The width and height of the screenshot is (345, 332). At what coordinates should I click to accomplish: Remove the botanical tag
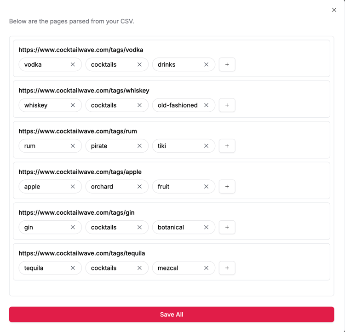(206, 227)
